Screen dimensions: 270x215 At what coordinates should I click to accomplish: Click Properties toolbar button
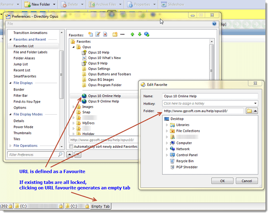[139, 4]
